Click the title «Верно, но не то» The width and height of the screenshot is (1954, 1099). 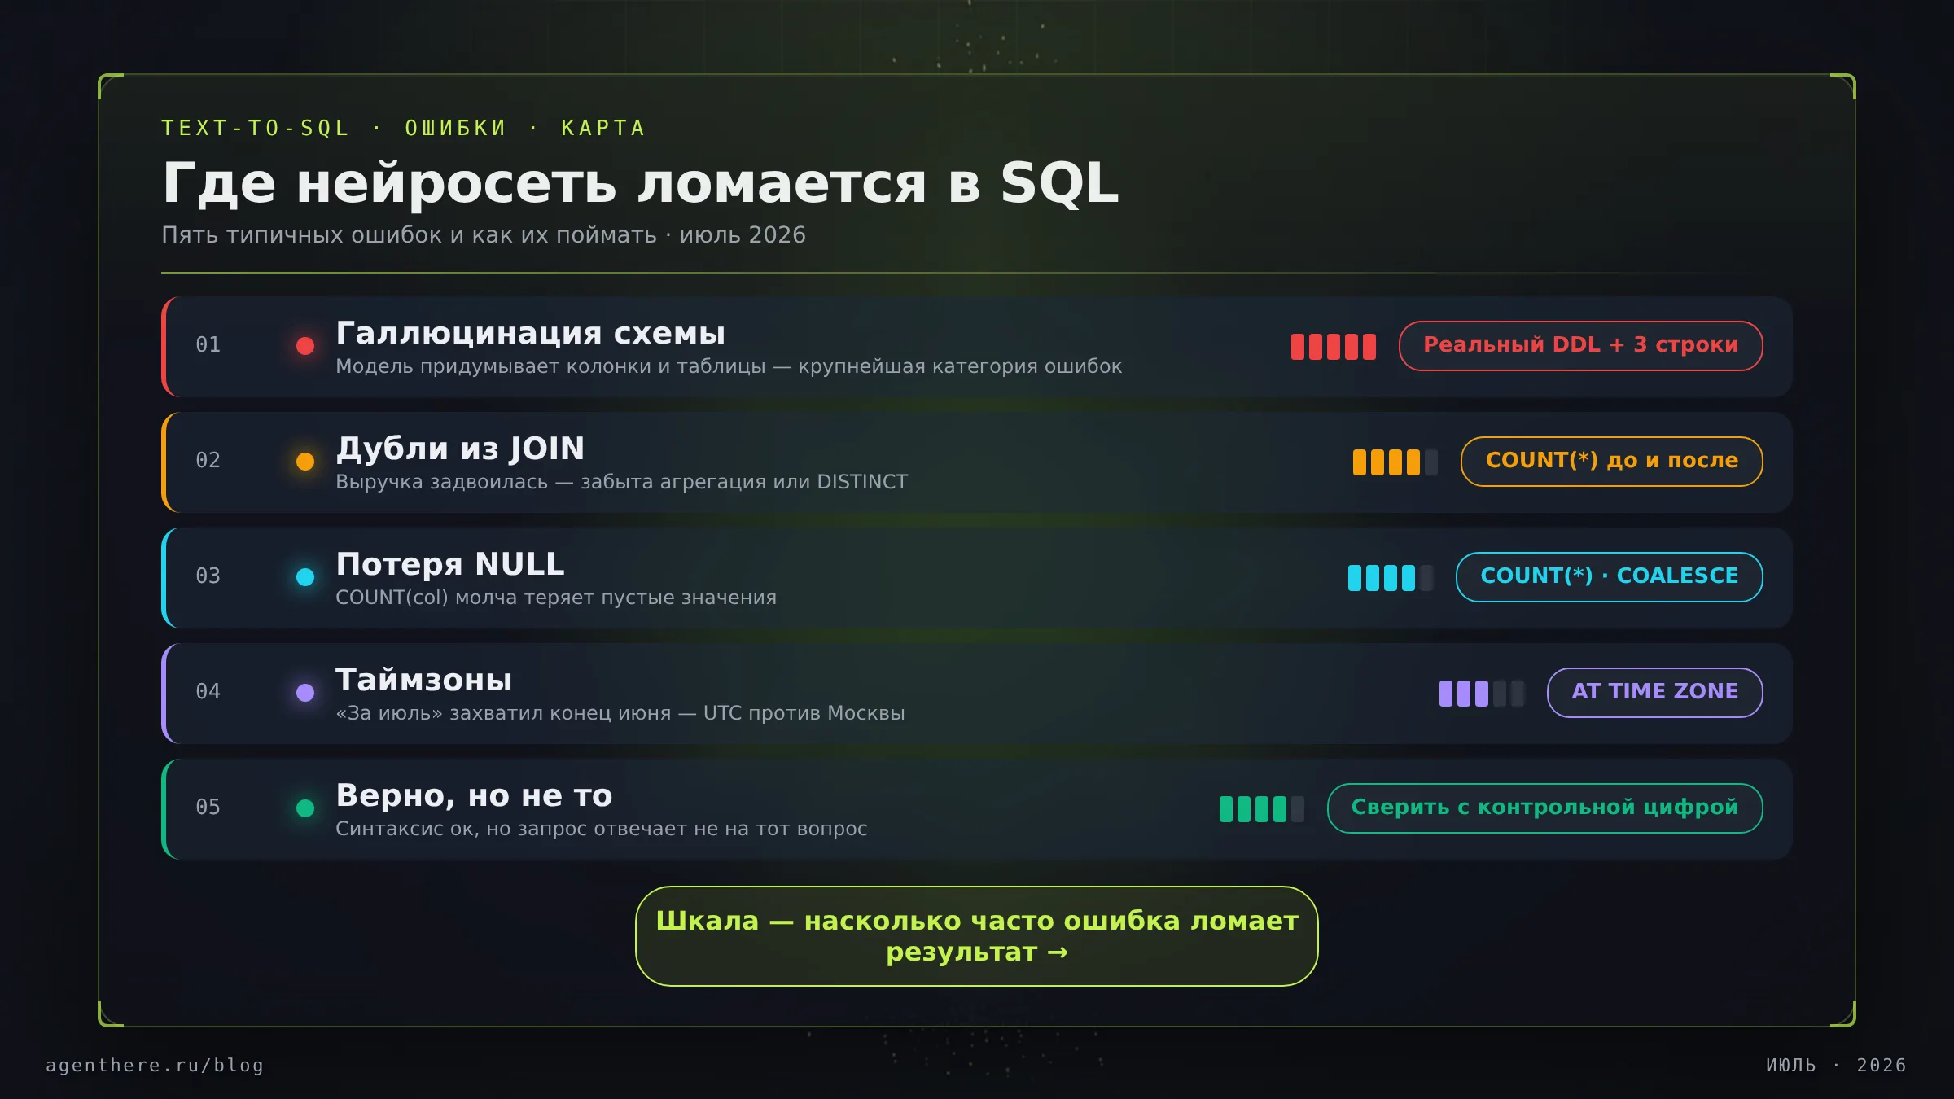click(474, 795)
